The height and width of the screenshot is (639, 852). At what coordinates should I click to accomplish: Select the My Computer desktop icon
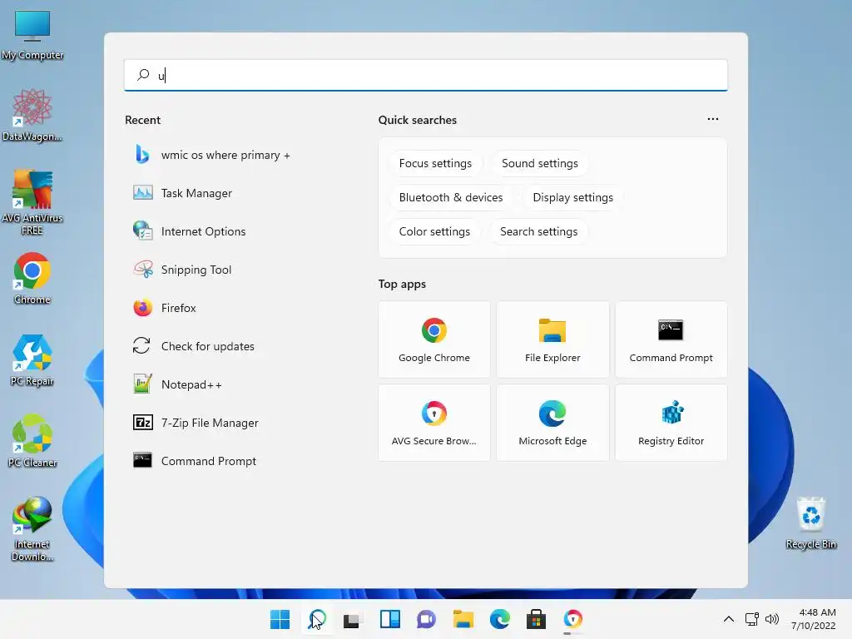pos(32,35)
